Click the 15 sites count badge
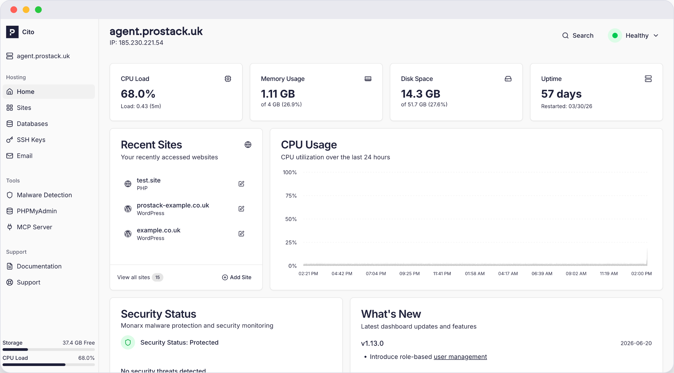This screenshot has width=674, height=373. coord(158,277)
